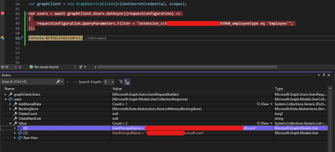Open the zoom level dropdown showing 82 %
The image size is (335, 152).
click(x=16, y=67)
